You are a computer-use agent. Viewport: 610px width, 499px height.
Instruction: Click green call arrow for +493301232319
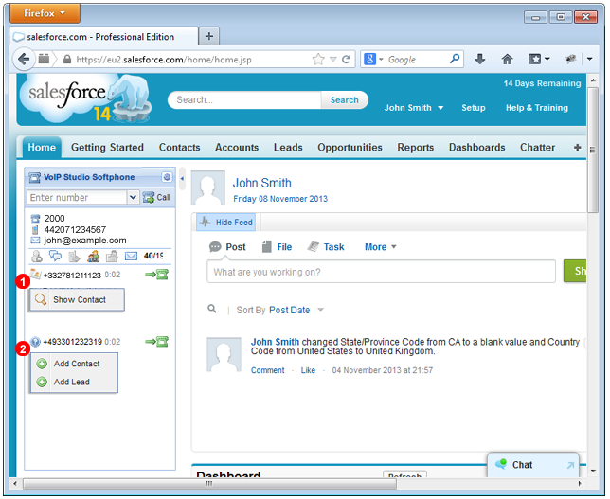157,342
